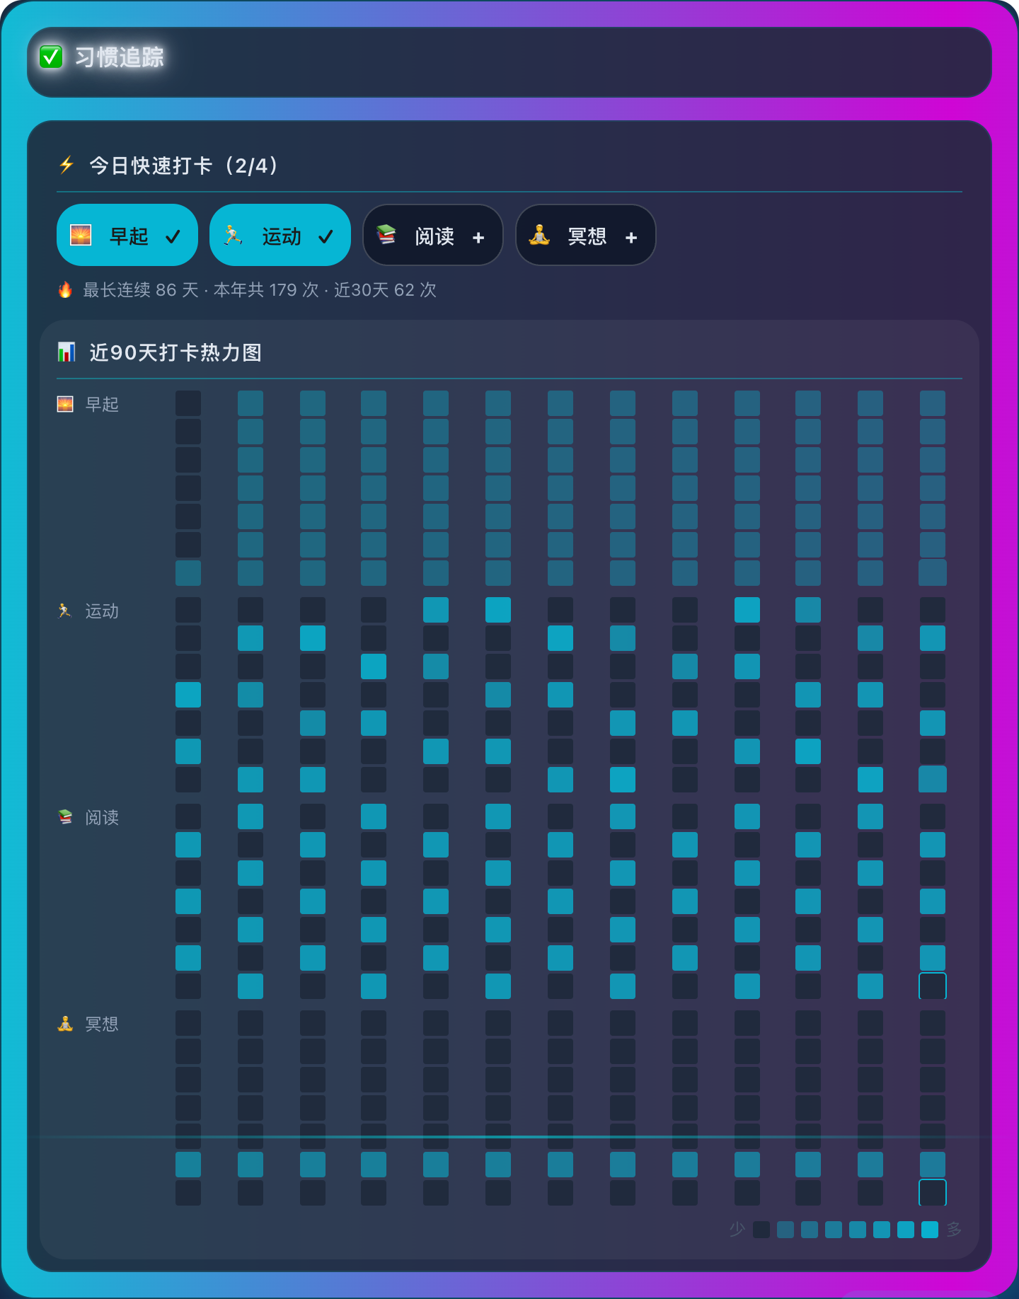Check in the 阅读 habit for today
Viewport: 1019px width, 1299px height.
(433, 235)
